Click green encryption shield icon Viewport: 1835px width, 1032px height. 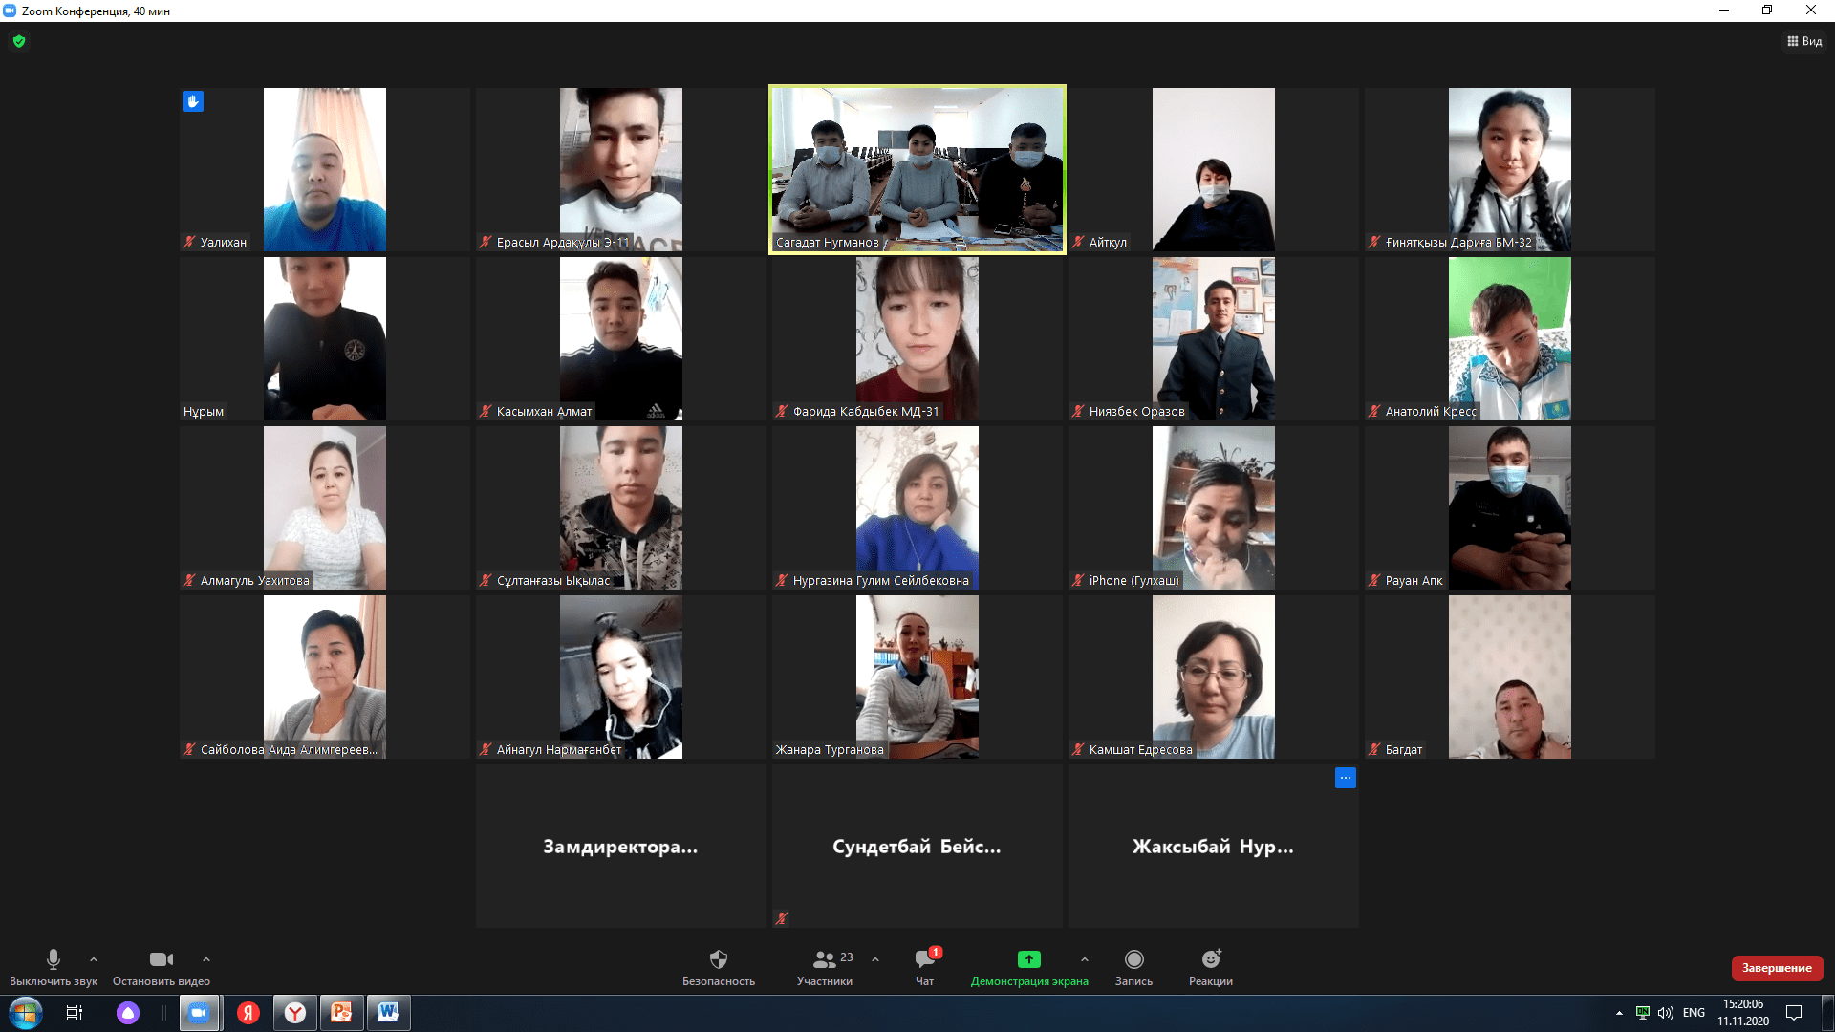coord(19,41)
